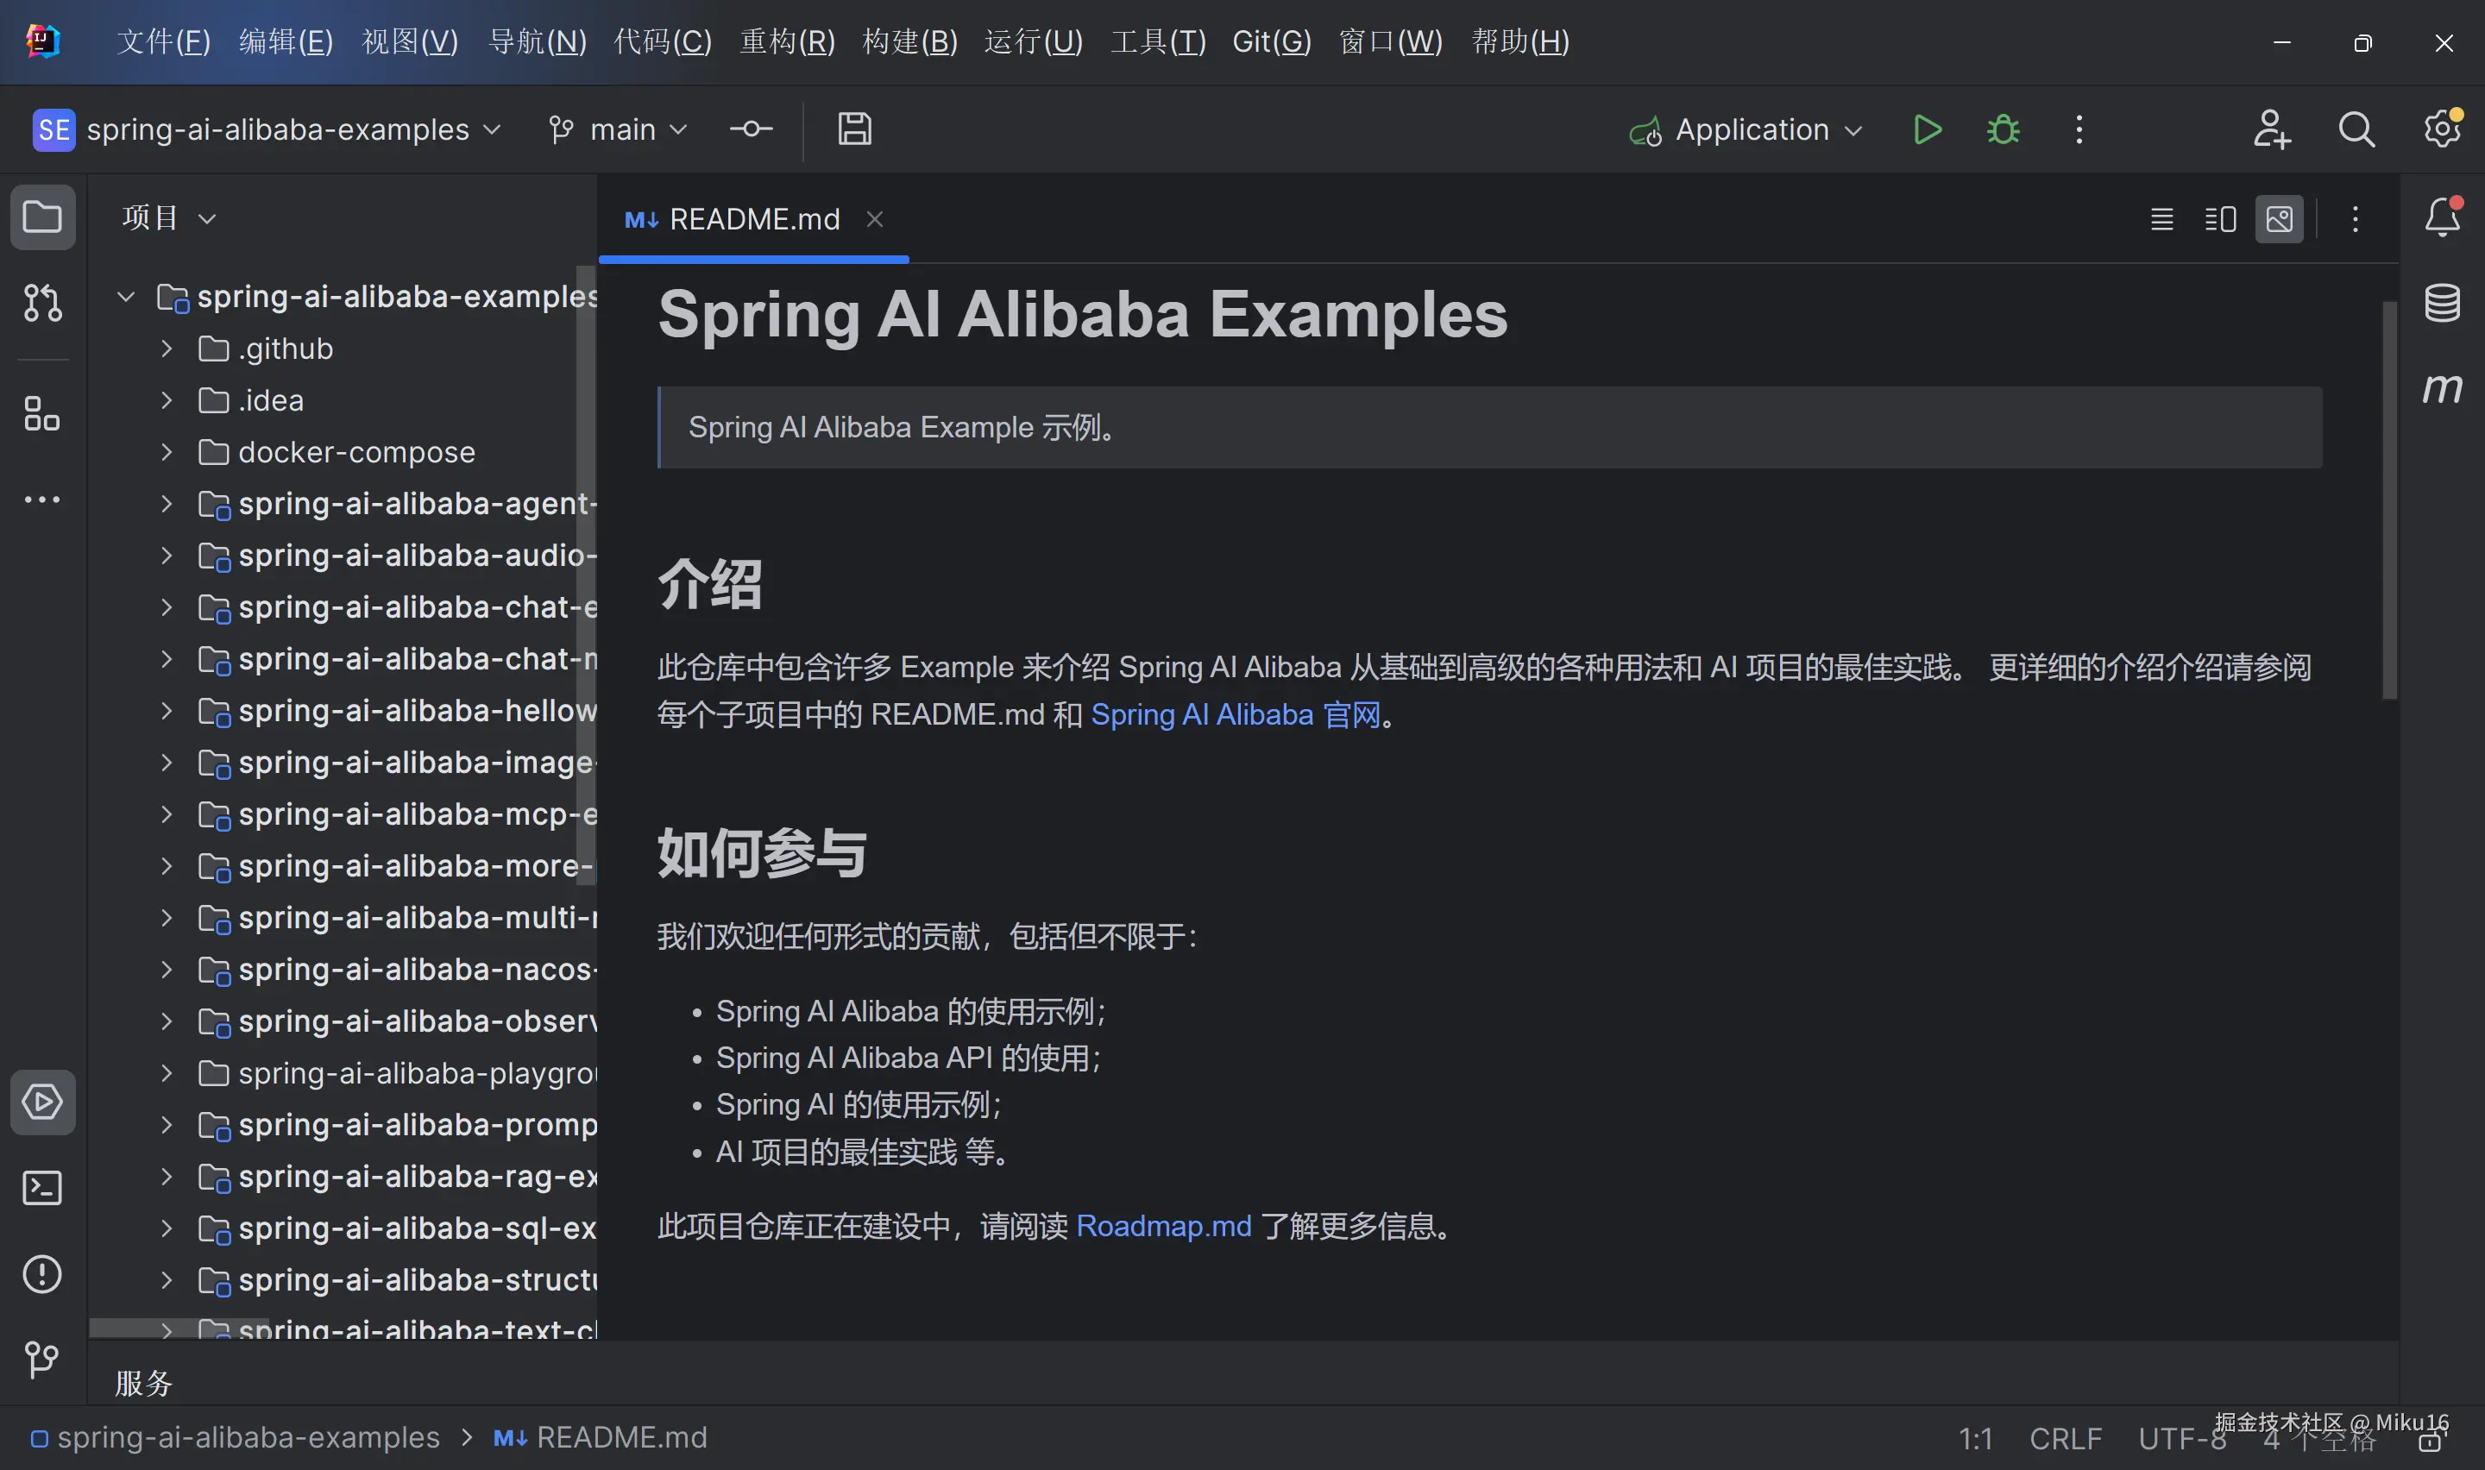Open the Services tool window icon

coord(41,1102)
